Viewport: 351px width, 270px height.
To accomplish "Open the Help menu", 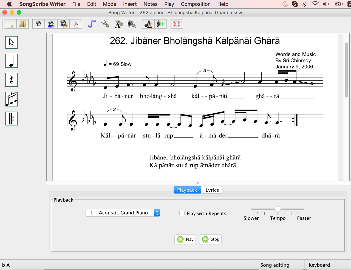I will click(223, 4).
